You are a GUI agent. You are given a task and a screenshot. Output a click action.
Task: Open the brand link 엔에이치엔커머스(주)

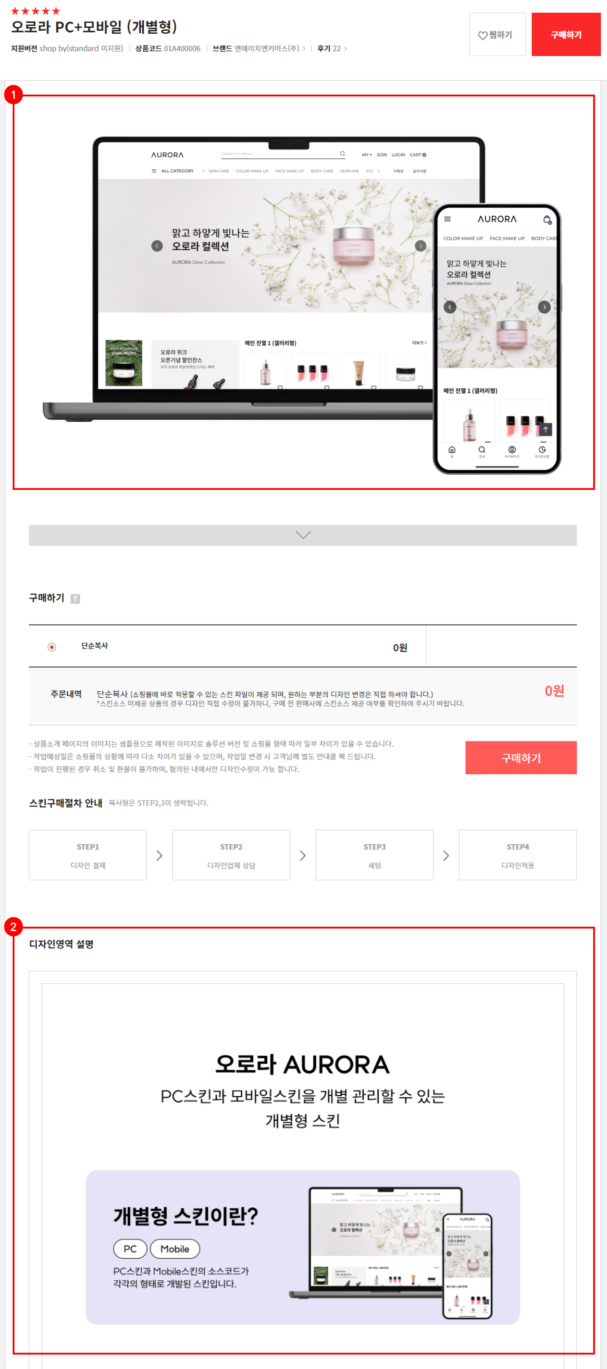(266, 49)
